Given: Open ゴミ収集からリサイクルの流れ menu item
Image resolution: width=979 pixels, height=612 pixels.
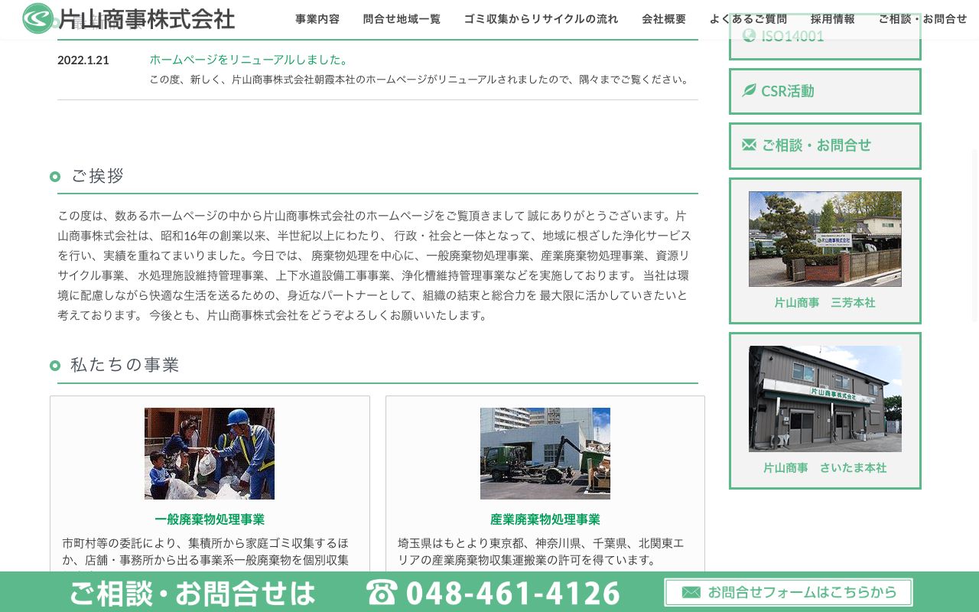Looking at the screenshot, I should point(541,19).
